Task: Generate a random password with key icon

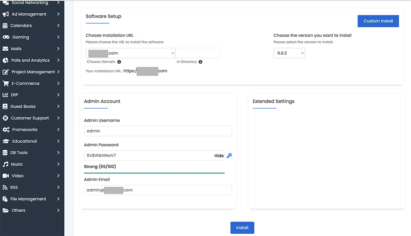Action: tap(229, 156)
